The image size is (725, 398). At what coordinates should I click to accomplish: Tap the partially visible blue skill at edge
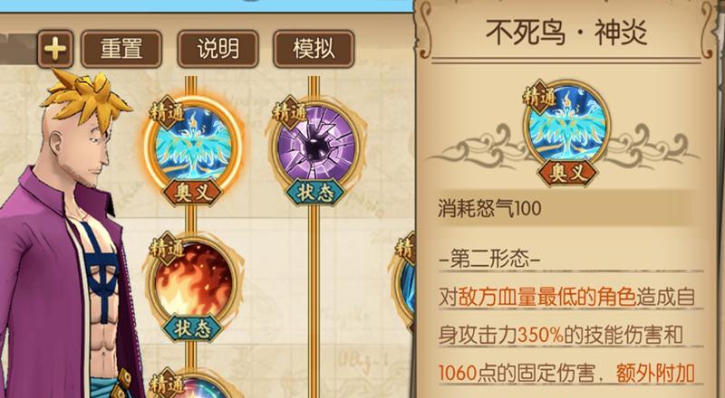click(406, 281)
